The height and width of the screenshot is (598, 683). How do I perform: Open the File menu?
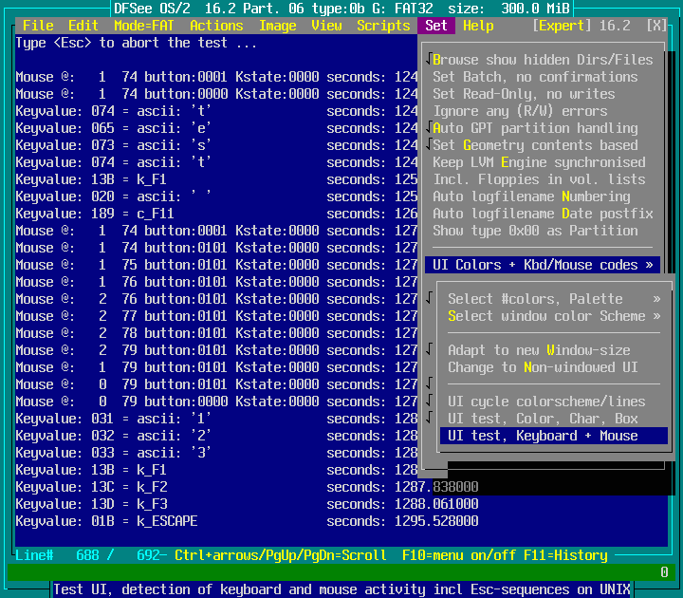pos(38,26)
